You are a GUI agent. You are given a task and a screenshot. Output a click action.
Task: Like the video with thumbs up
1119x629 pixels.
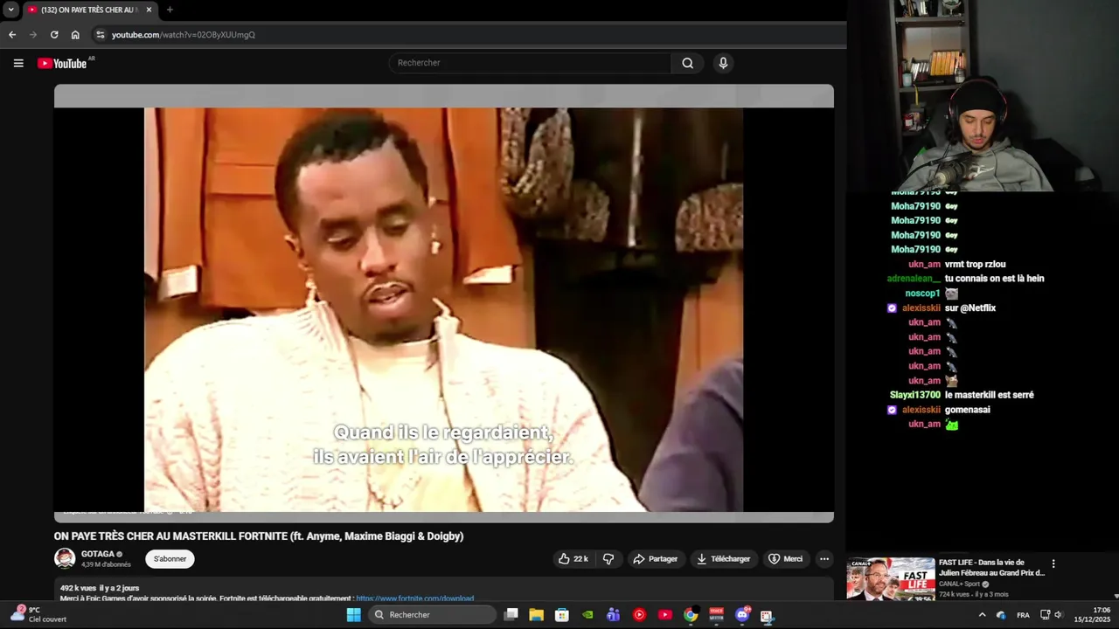(573, 559)
